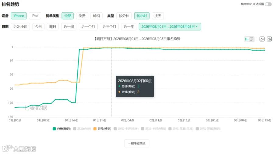Show the 游戏-卡牌(免费) legend series

coord(126,129)
